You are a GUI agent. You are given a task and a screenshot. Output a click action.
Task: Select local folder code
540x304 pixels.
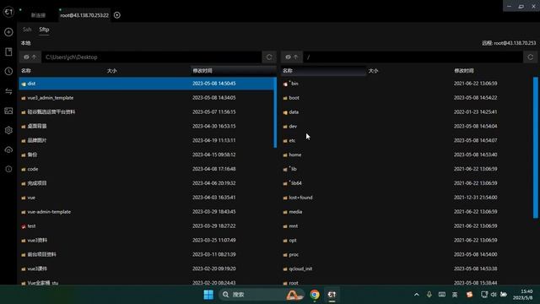point(146,169)
